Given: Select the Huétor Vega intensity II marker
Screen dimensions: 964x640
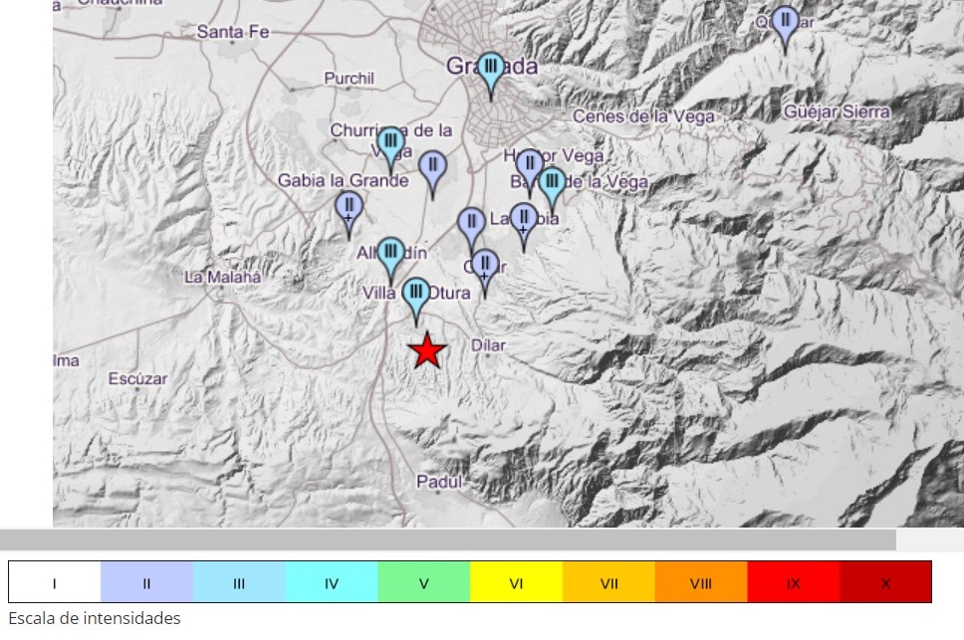Looking at the screenshot, I should pos(529,166).
